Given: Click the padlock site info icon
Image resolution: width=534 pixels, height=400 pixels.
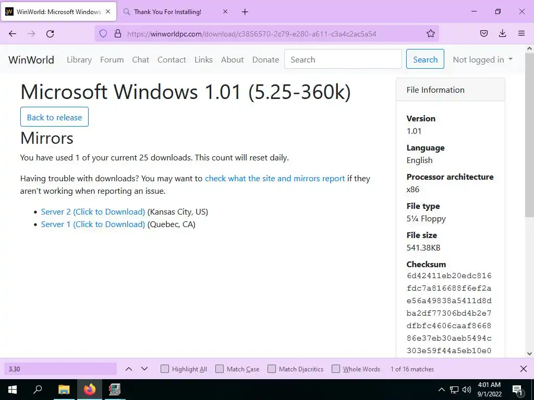Looking at the screenshot, I should pyautogui.click(x=118, y=33).
